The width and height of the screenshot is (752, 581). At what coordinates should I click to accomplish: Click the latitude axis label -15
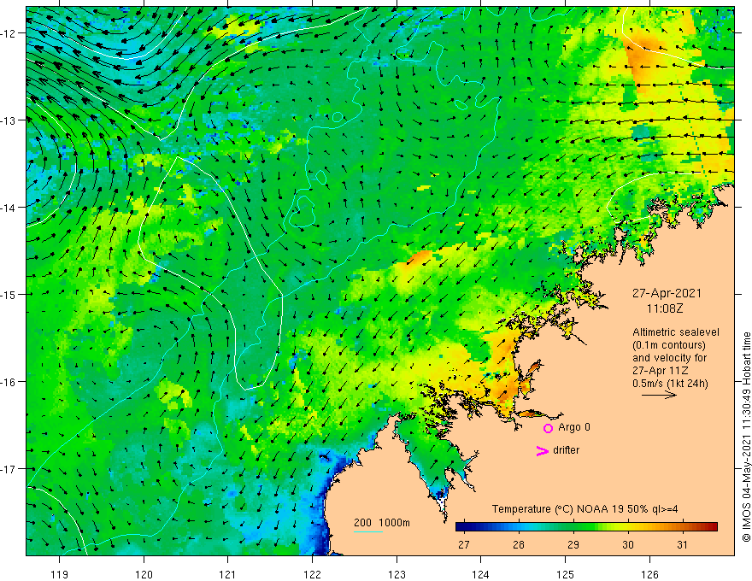(x=9, y=295)
